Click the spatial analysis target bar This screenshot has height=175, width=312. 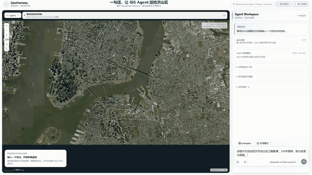click(x=125, y=16)
